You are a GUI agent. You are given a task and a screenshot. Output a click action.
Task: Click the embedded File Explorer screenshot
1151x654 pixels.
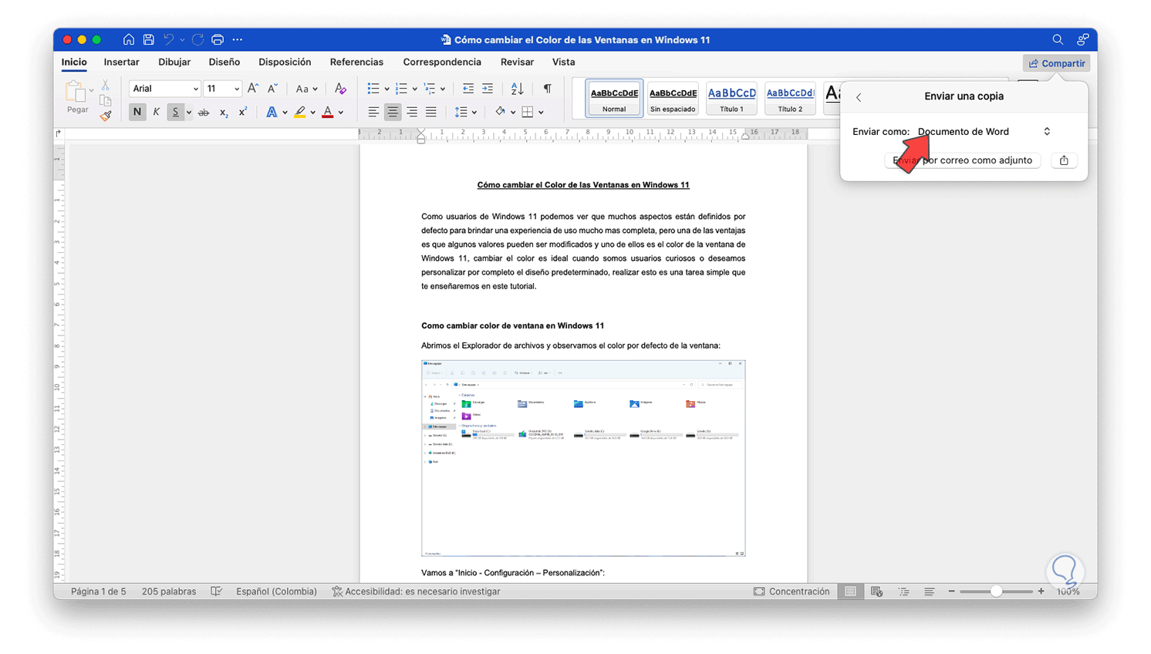[x=583, y=458]
